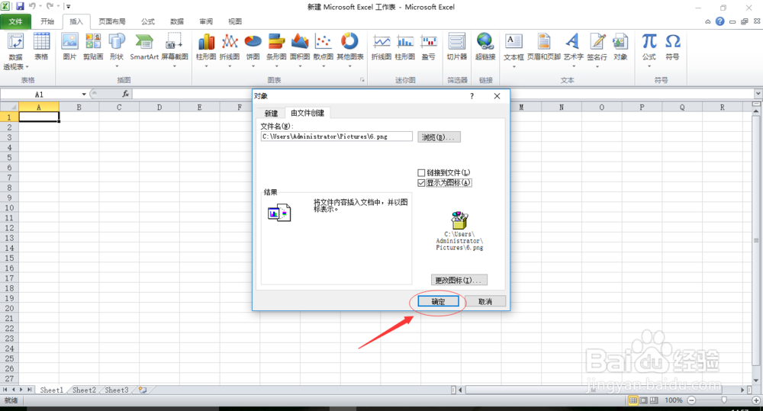Open the 文件 menu tab

pos(15,21)
